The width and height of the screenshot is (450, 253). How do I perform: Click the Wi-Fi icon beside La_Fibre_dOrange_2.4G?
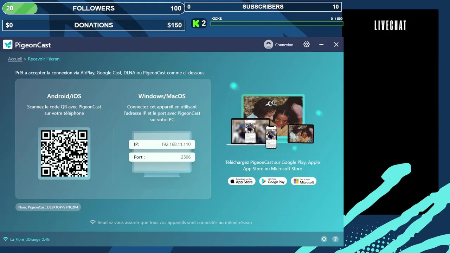(6, 239)
